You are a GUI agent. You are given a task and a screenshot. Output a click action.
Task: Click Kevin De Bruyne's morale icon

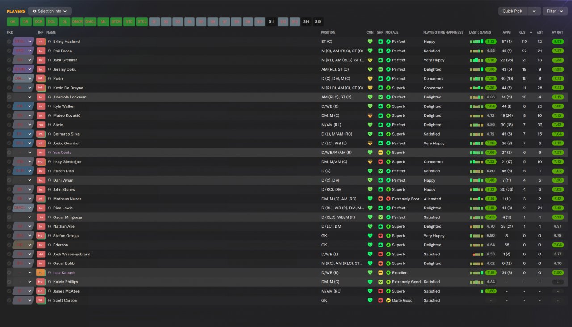pyautogui.click(x=388, y=88)
